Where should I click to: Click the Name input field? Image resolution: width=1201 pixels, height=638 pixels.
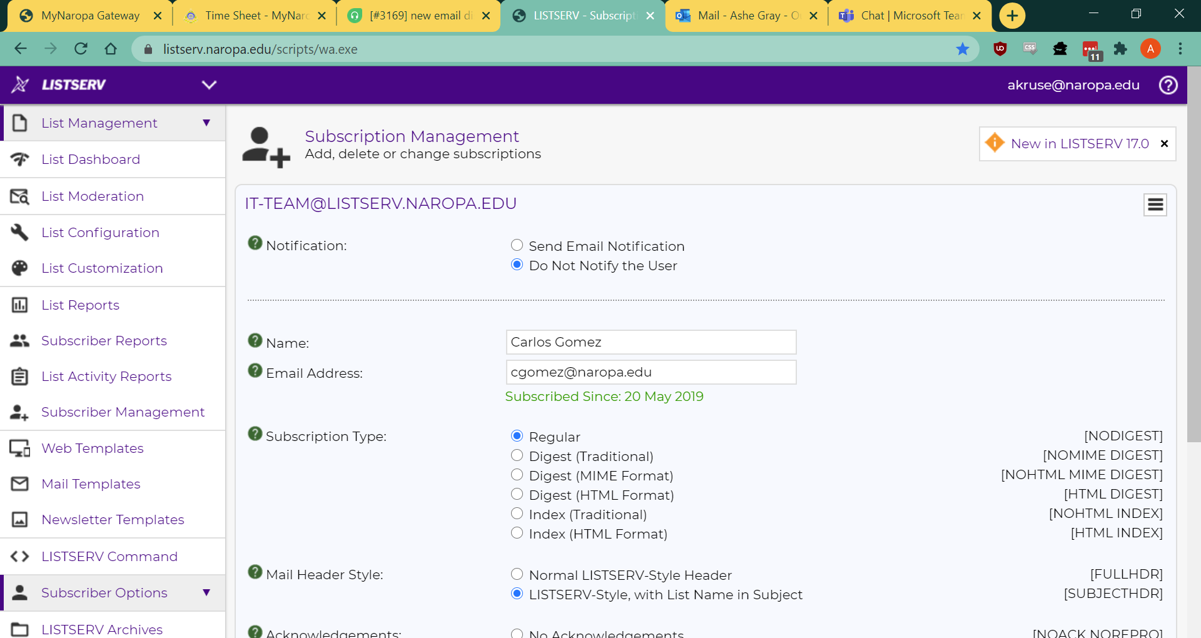[x=651, y=342]
